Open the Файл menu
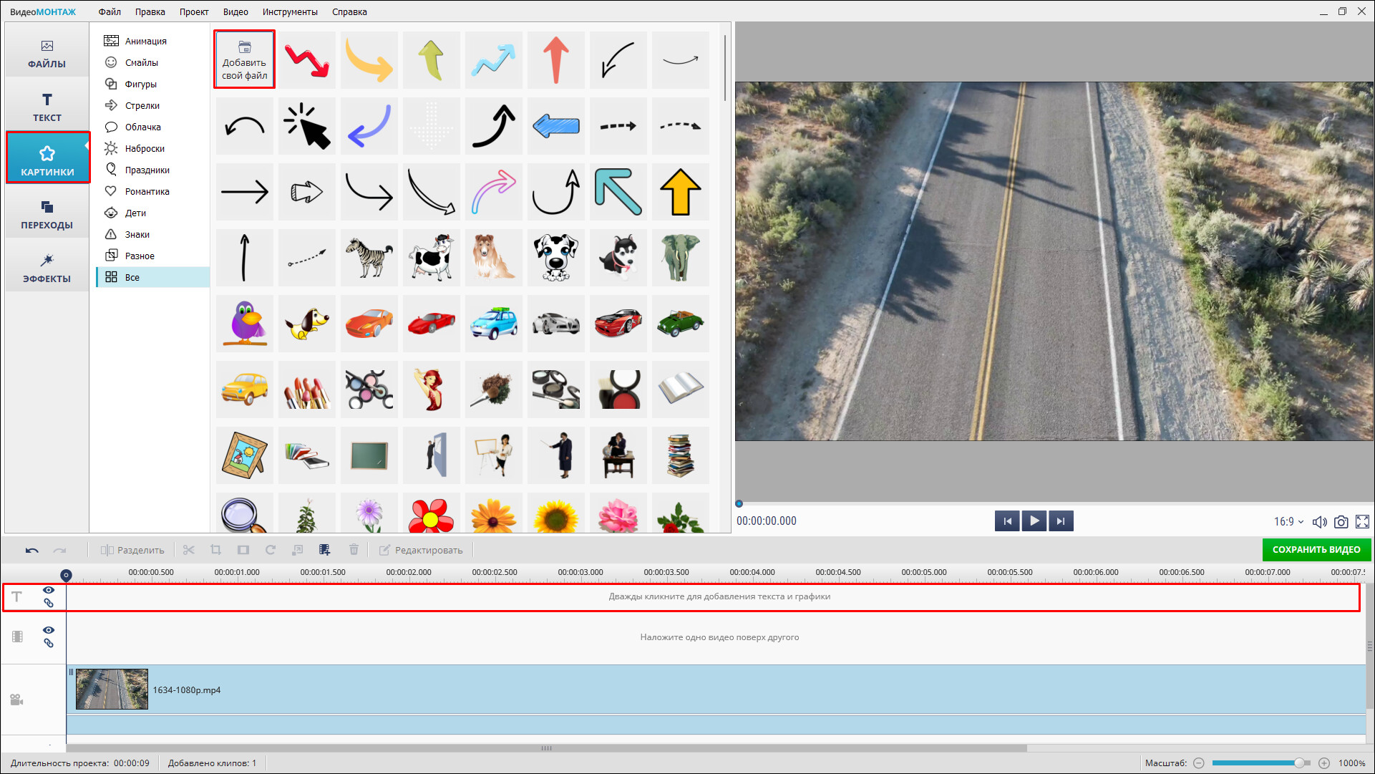Screen dimensions: 1375x774 click(x=110, y=11)
